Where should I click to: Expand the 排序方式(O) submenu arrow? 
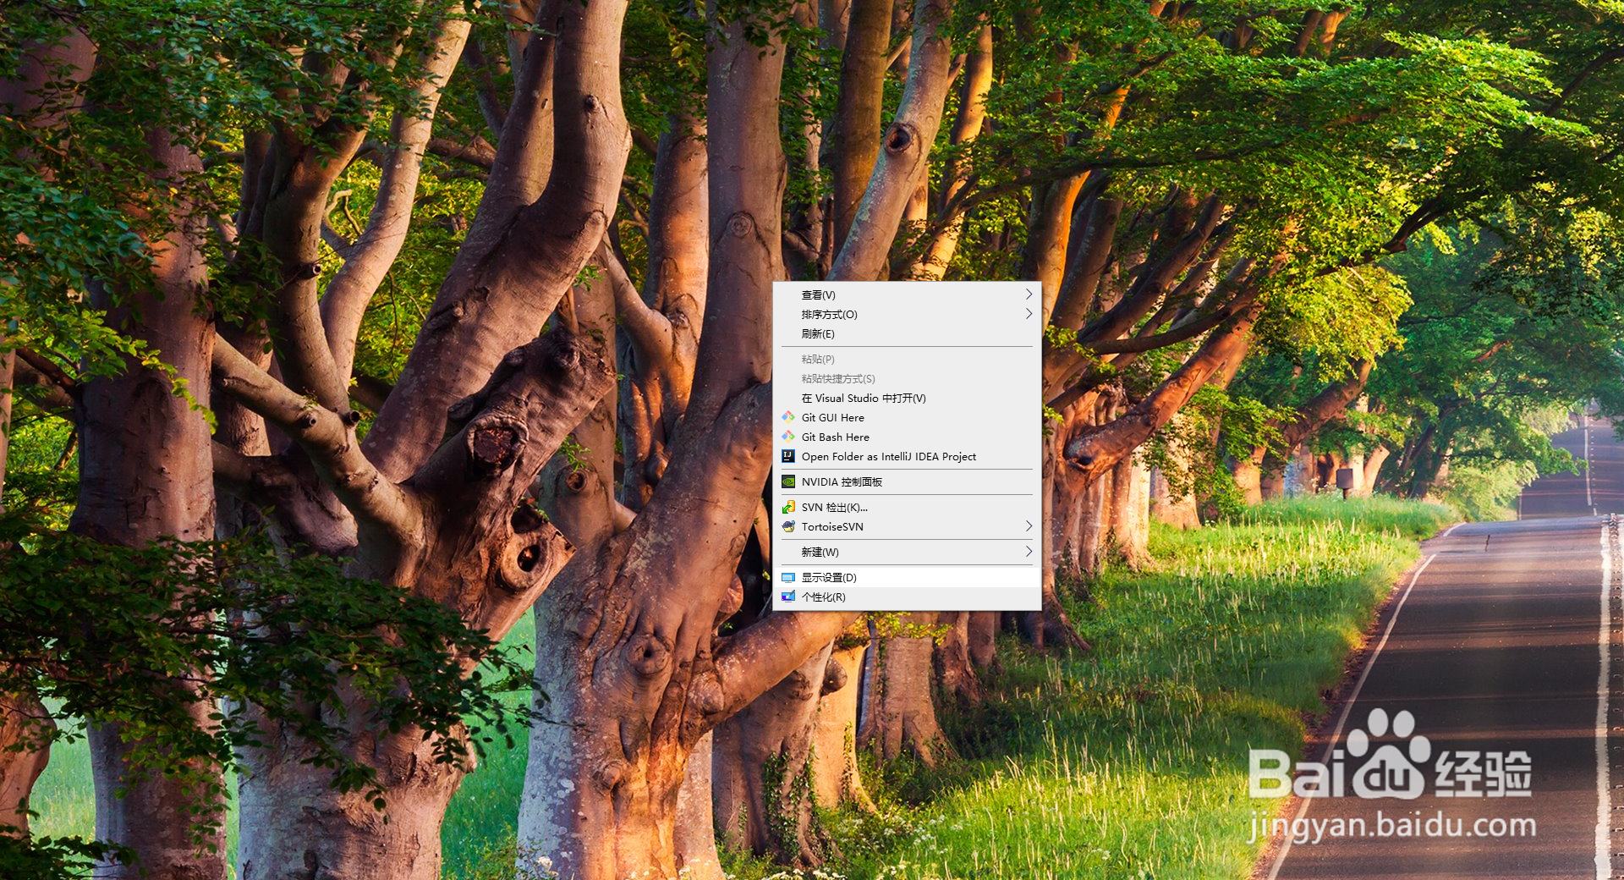1029,314
